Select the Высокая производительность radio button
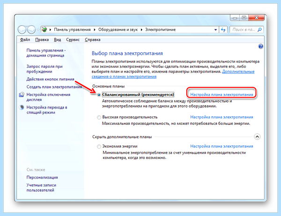281x216 pixels. [99, 117]
